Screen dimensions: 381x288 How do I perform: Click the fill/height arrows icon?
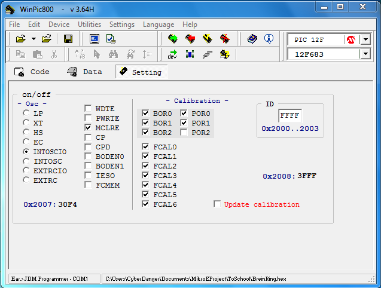pyautogui.click(x=147, y=54)
